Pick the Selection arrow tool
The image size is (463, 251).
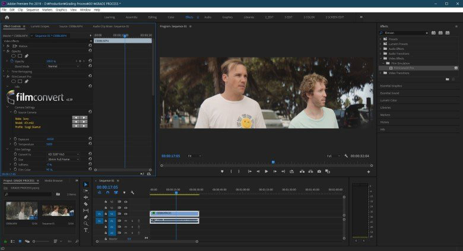tap(86, 184)
